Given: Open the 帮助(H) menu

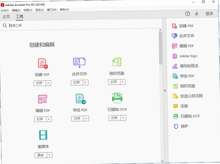Looking at the screenshot, I should pyautogui.click(x=64, y=10).
